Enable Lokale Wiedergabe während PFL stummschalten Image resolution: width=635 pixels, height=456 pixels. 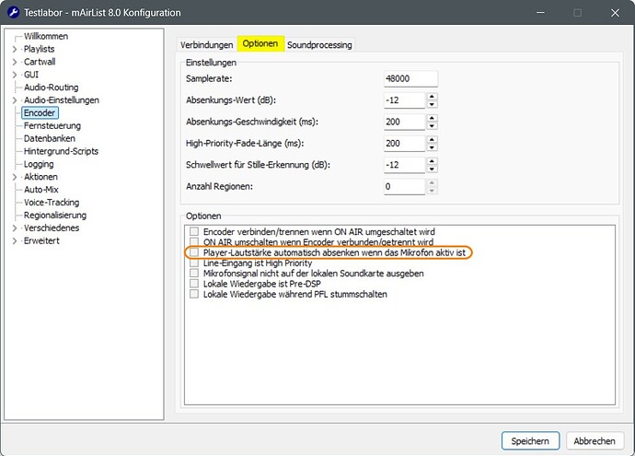(x=194, y=294)
